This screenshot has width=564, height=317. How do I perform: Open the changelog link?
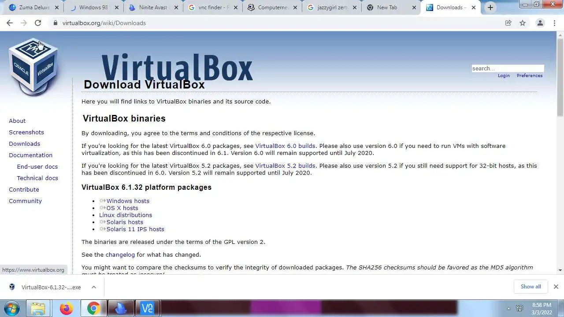[x=120, y=254]
